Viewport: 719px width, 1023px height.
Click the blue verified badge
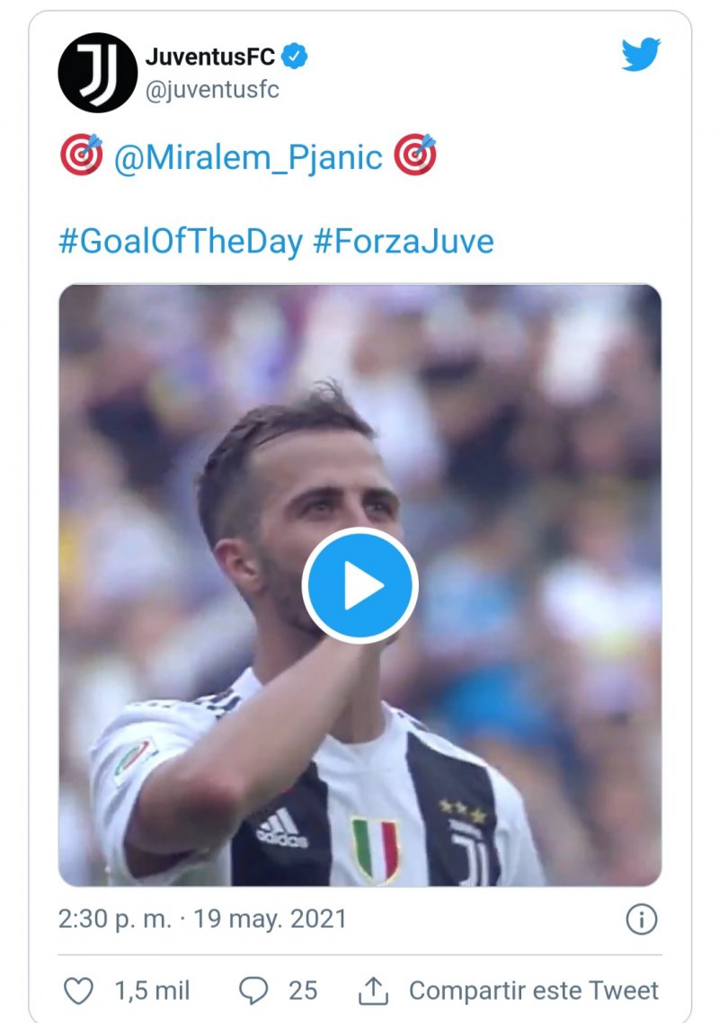pos(295,58)
